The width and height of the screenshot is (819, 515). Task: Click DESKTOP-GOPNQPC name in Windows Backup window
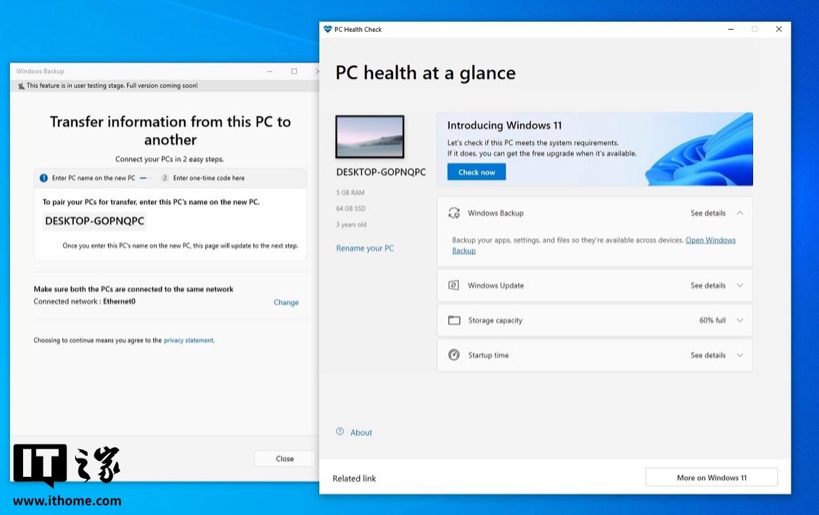point(94,221)
